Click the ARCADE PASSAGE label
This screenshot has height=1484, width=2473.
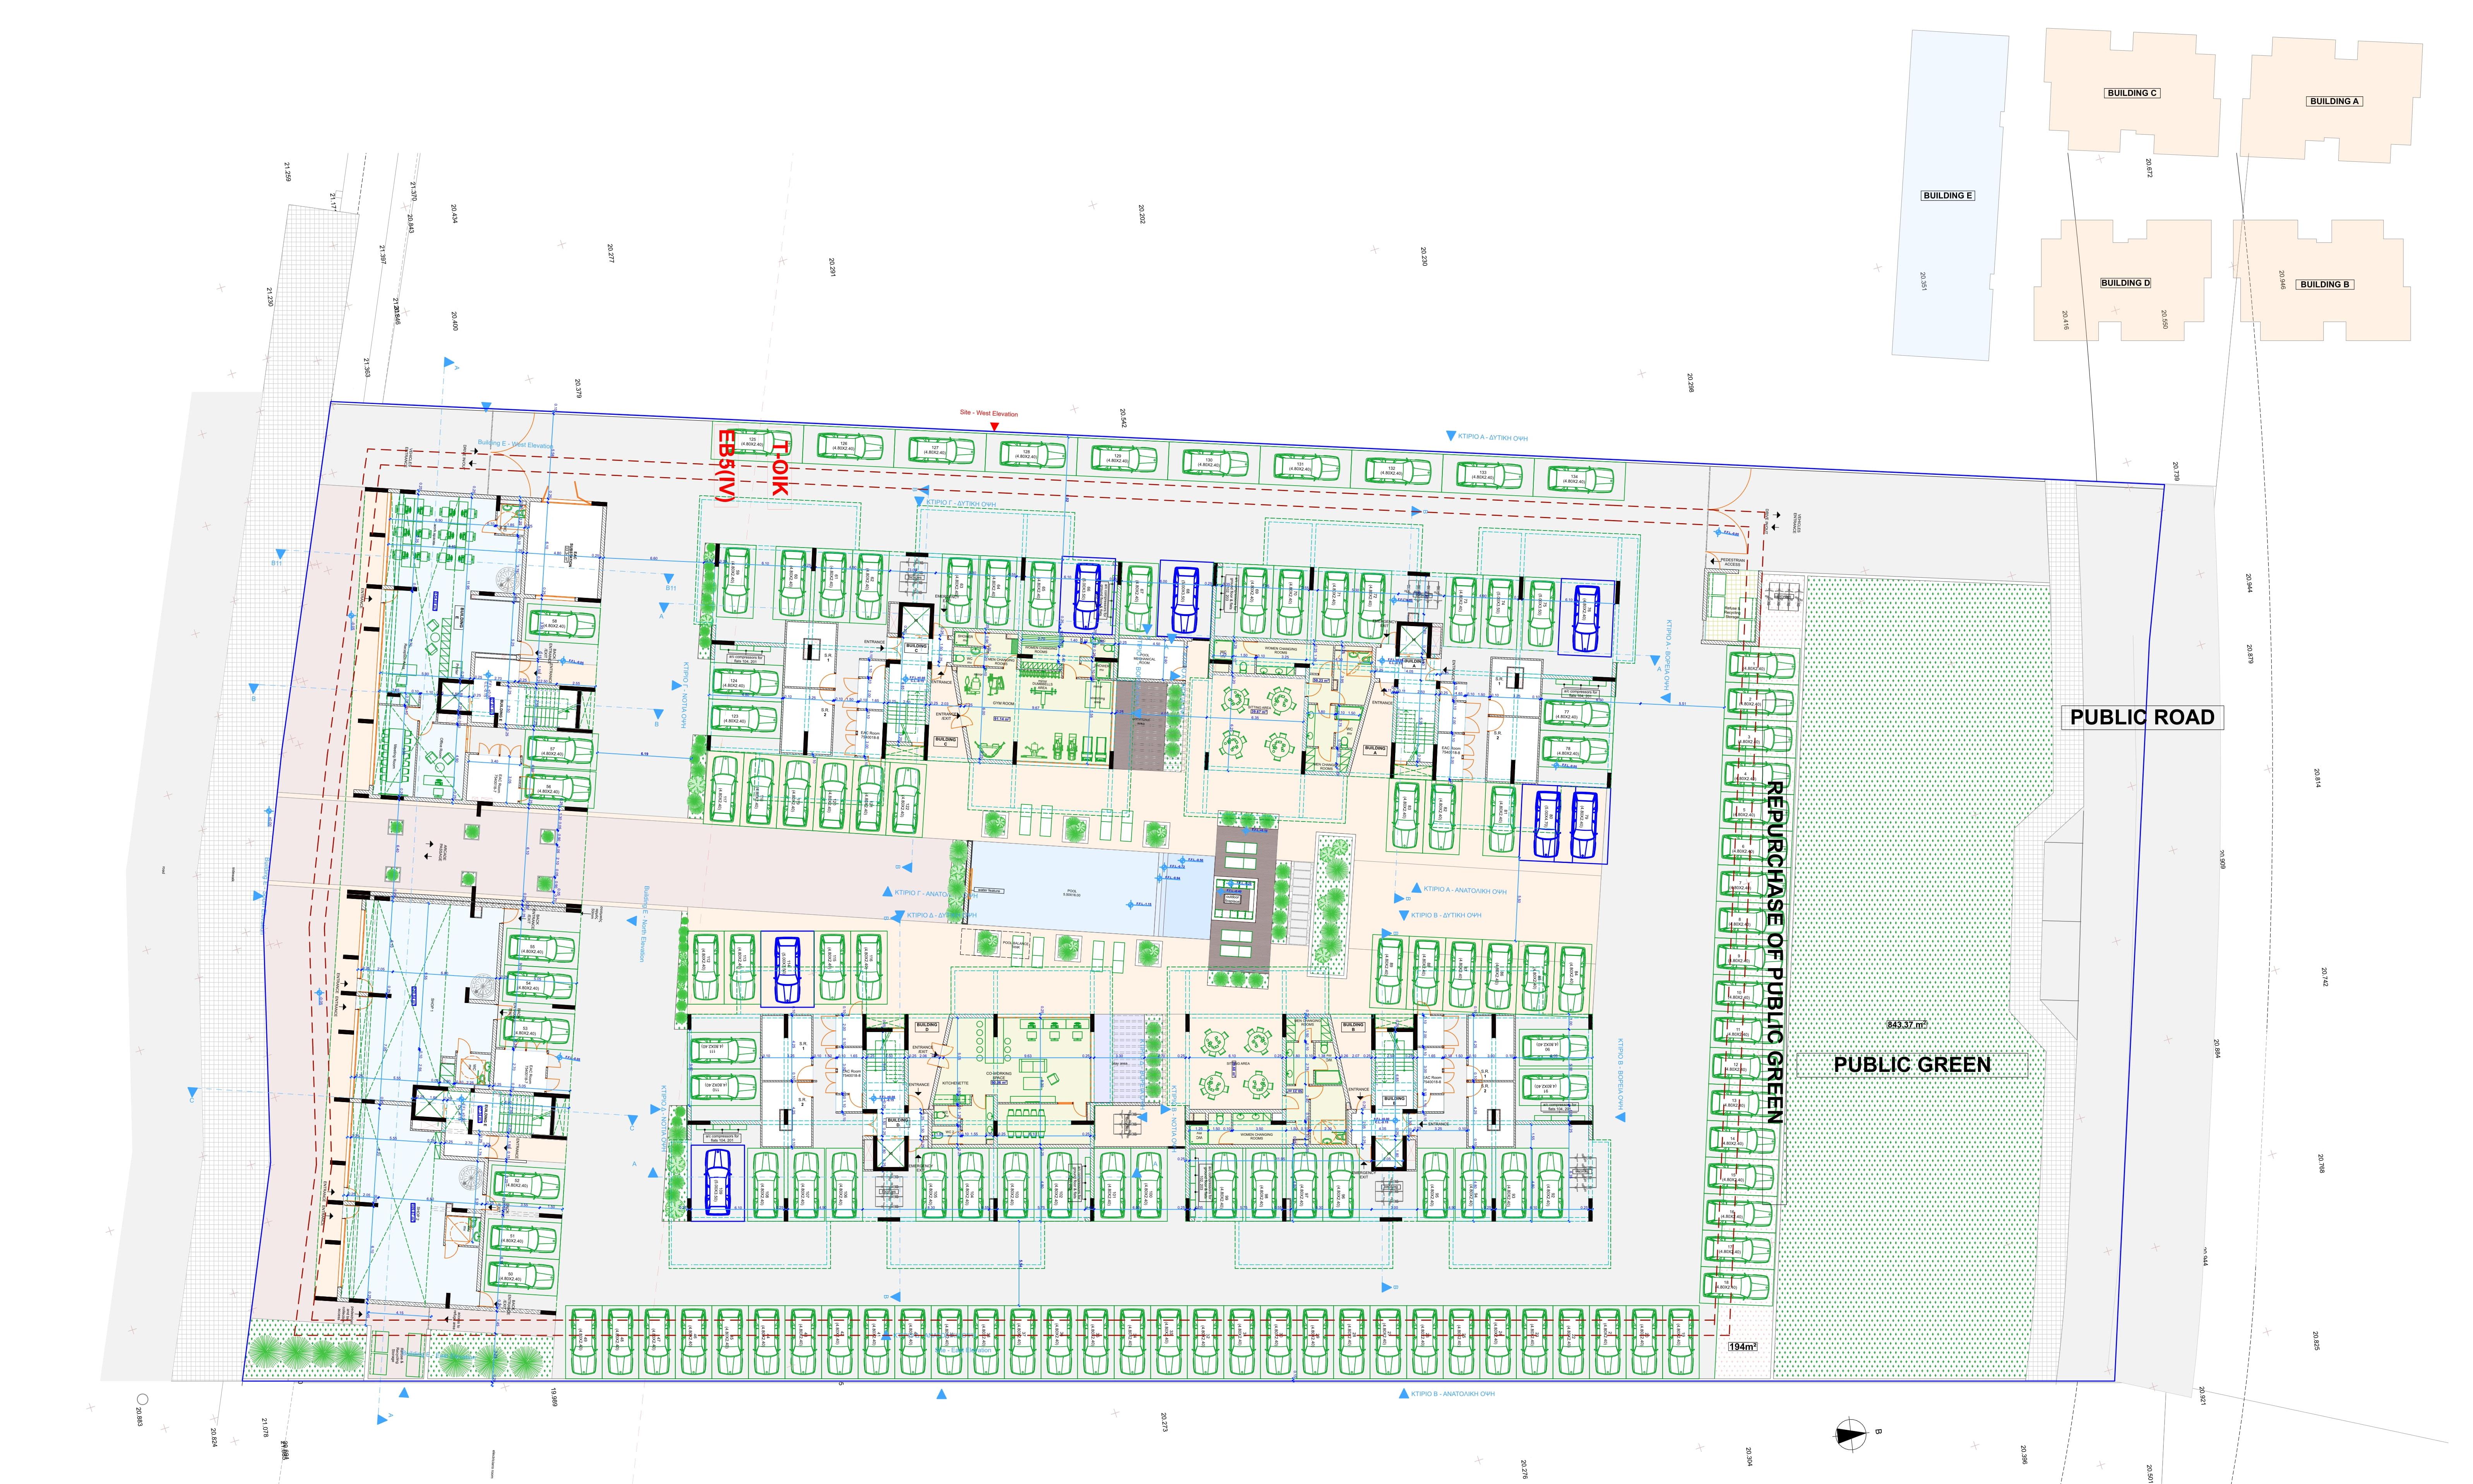(x=443, y=852)
